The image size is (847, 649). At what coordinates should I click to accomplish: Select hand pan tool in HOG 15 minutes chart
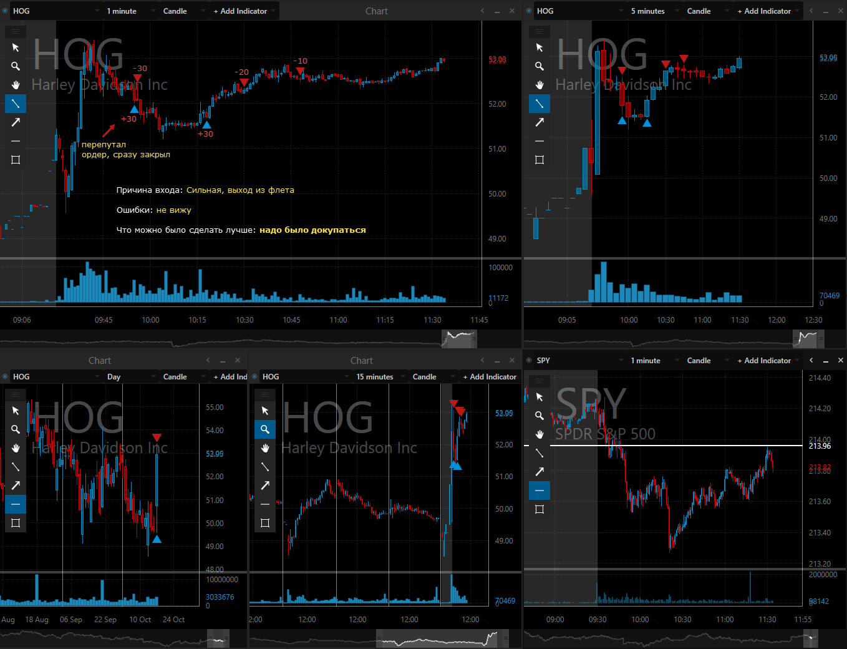[x=265, y=448]
